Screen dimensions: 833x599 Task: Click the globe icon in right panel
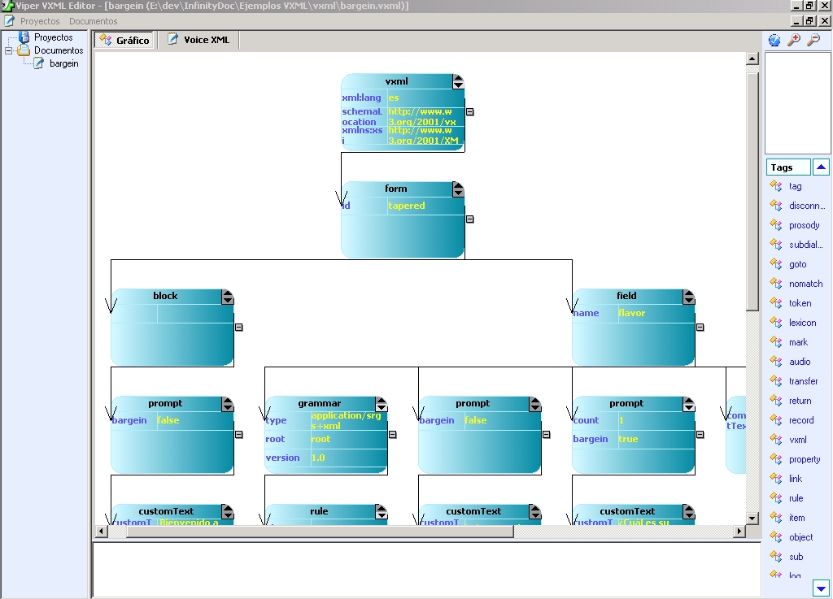point(774,40)
